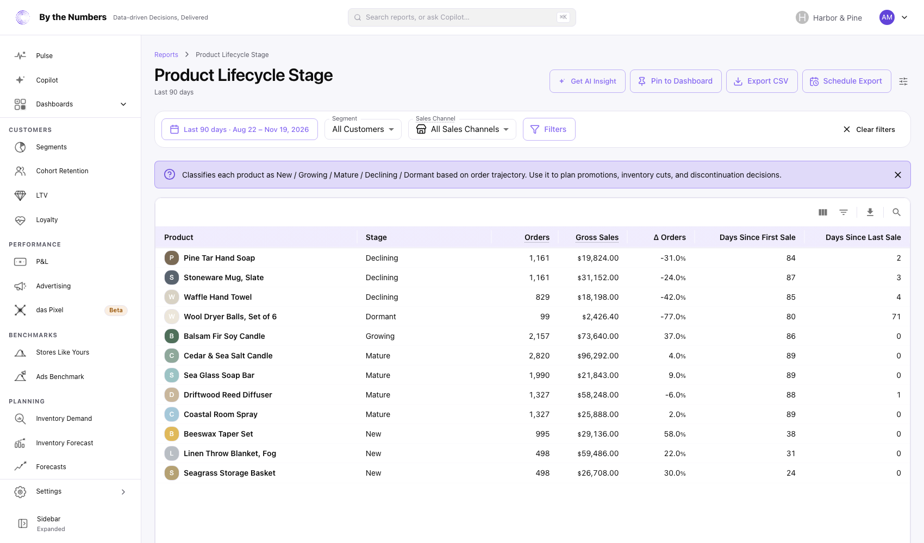Open Cohort Retention report

point(71,171)
